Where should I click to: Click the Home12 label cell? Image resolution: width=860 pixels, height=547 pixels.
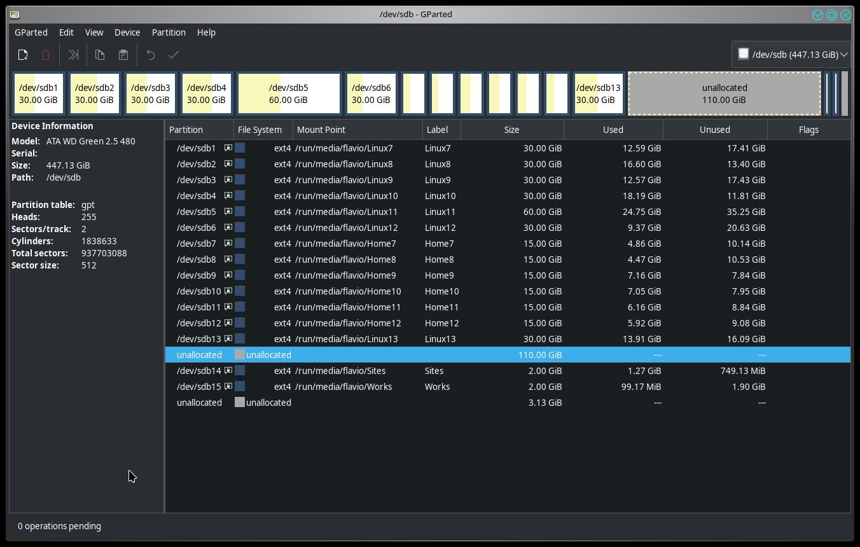[x=441, y=323]
